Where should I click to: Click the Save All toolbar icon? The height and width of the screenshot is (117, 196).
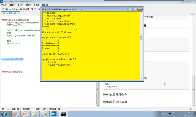[13, 9]
